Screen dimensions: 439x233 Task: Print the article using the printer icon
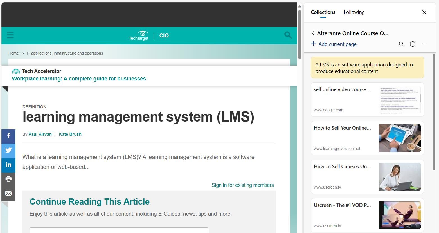coord(8,179)
